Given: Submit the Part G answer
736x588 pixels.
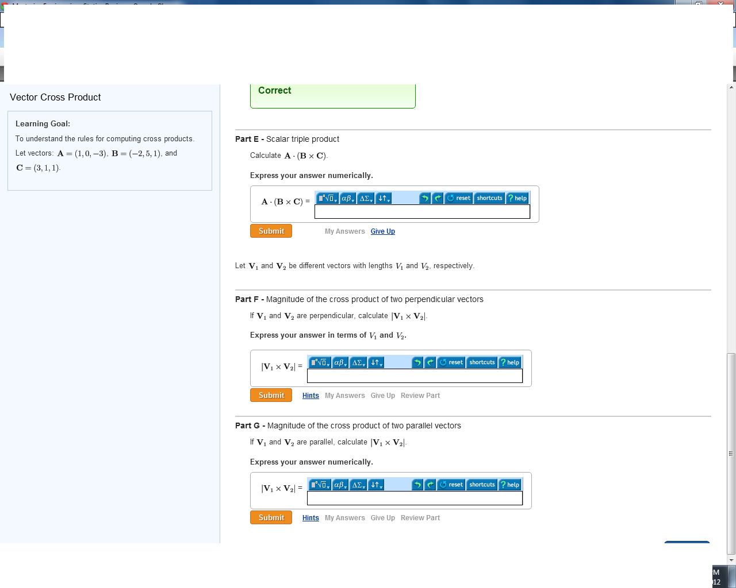Looking at the screenshot, I should (271, 517).
